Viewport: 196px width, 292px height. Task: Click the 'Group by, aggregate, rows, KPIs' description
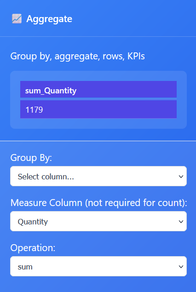77,56
